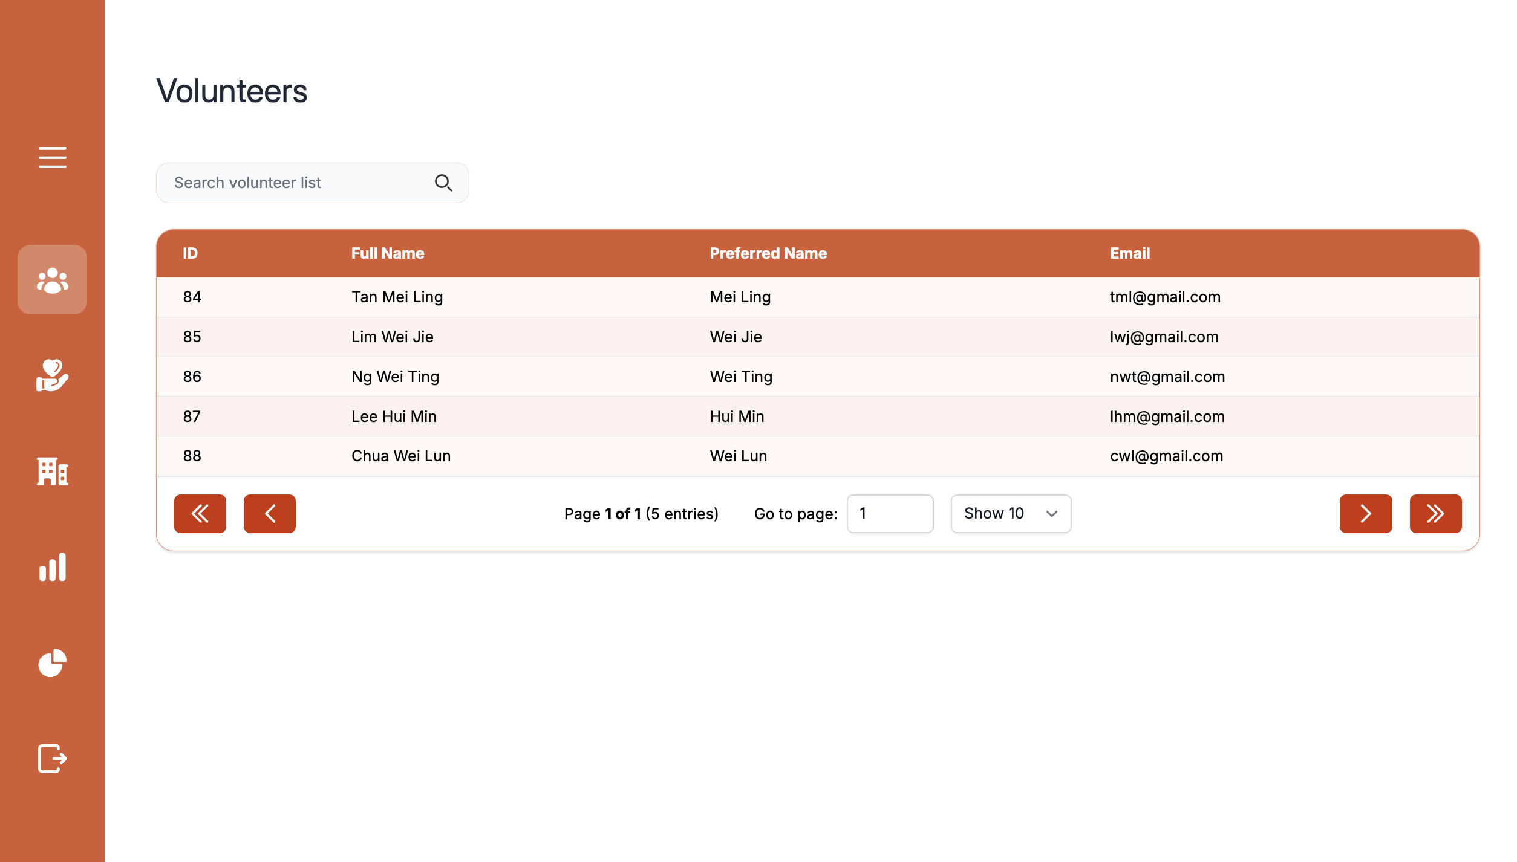Screen dimensions: 1517x862
Task: Go to previous page arrow button
Action: click(270, 514)
